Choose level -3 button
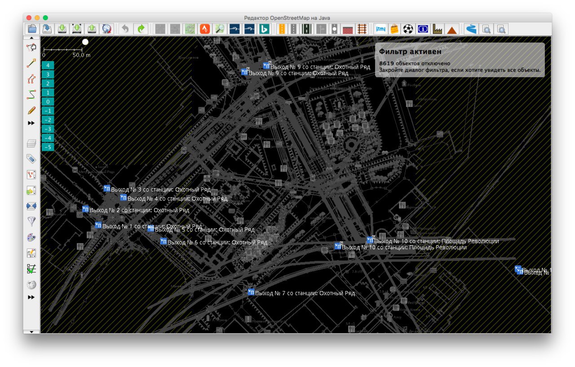This screenshot has height=367, width=575. point(48,129)
